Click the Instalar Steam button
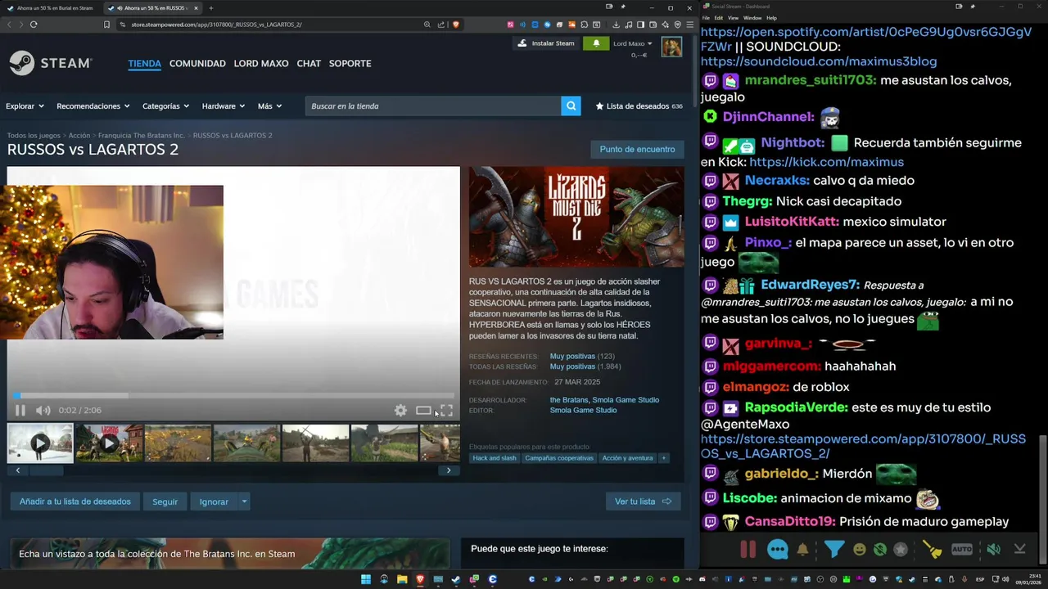The image size is (1048, 589). click(547, 43)
